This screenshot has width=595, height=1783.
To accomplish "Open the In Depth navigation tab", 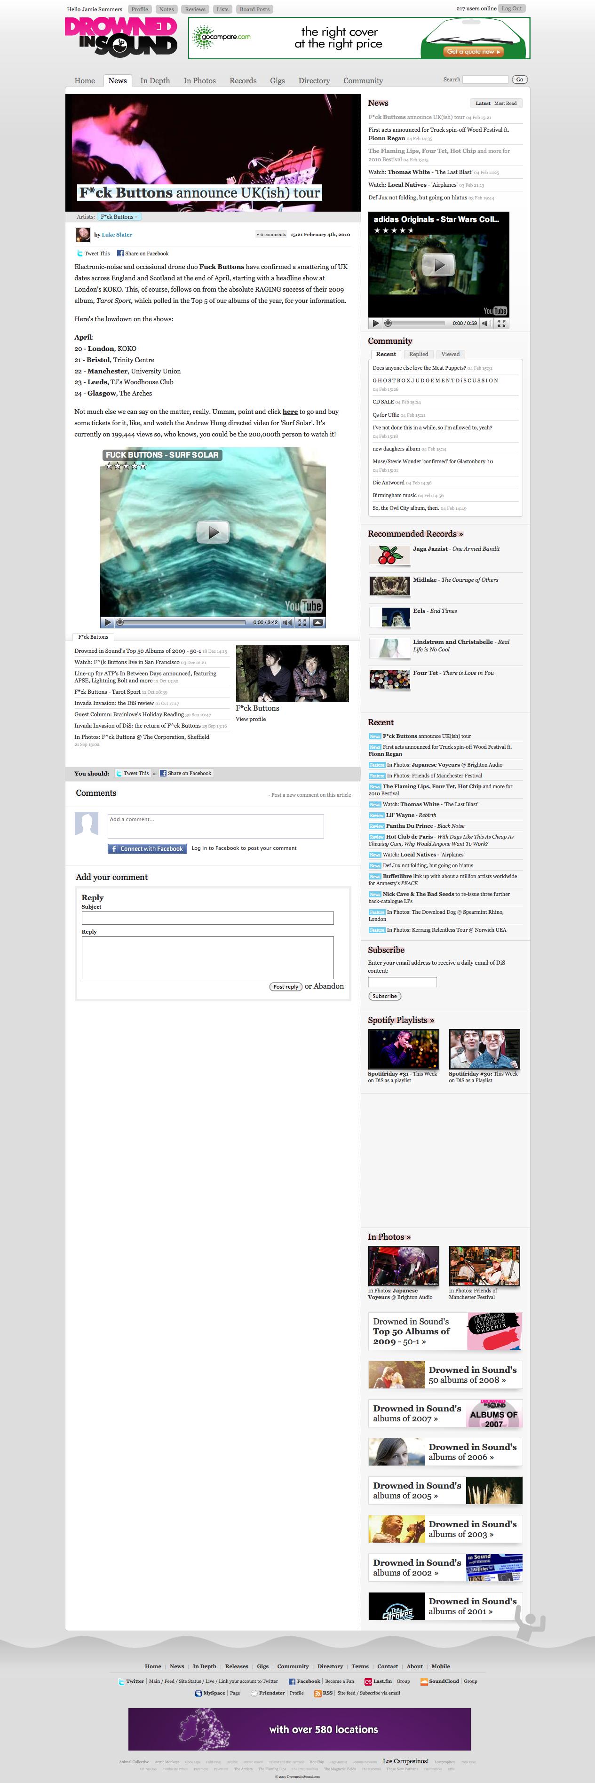I will click(x=155, y=81).
